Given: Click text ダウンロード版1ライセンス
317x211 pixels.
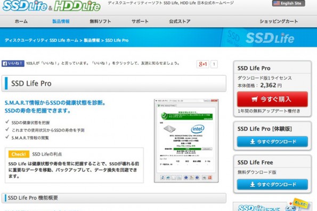Looking at the screenshot, I should click(265, 78).
